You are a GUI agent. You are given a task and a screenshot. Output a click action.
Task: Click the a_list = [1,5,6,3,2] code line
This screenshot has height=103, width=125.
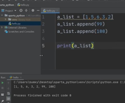(85, 17)
